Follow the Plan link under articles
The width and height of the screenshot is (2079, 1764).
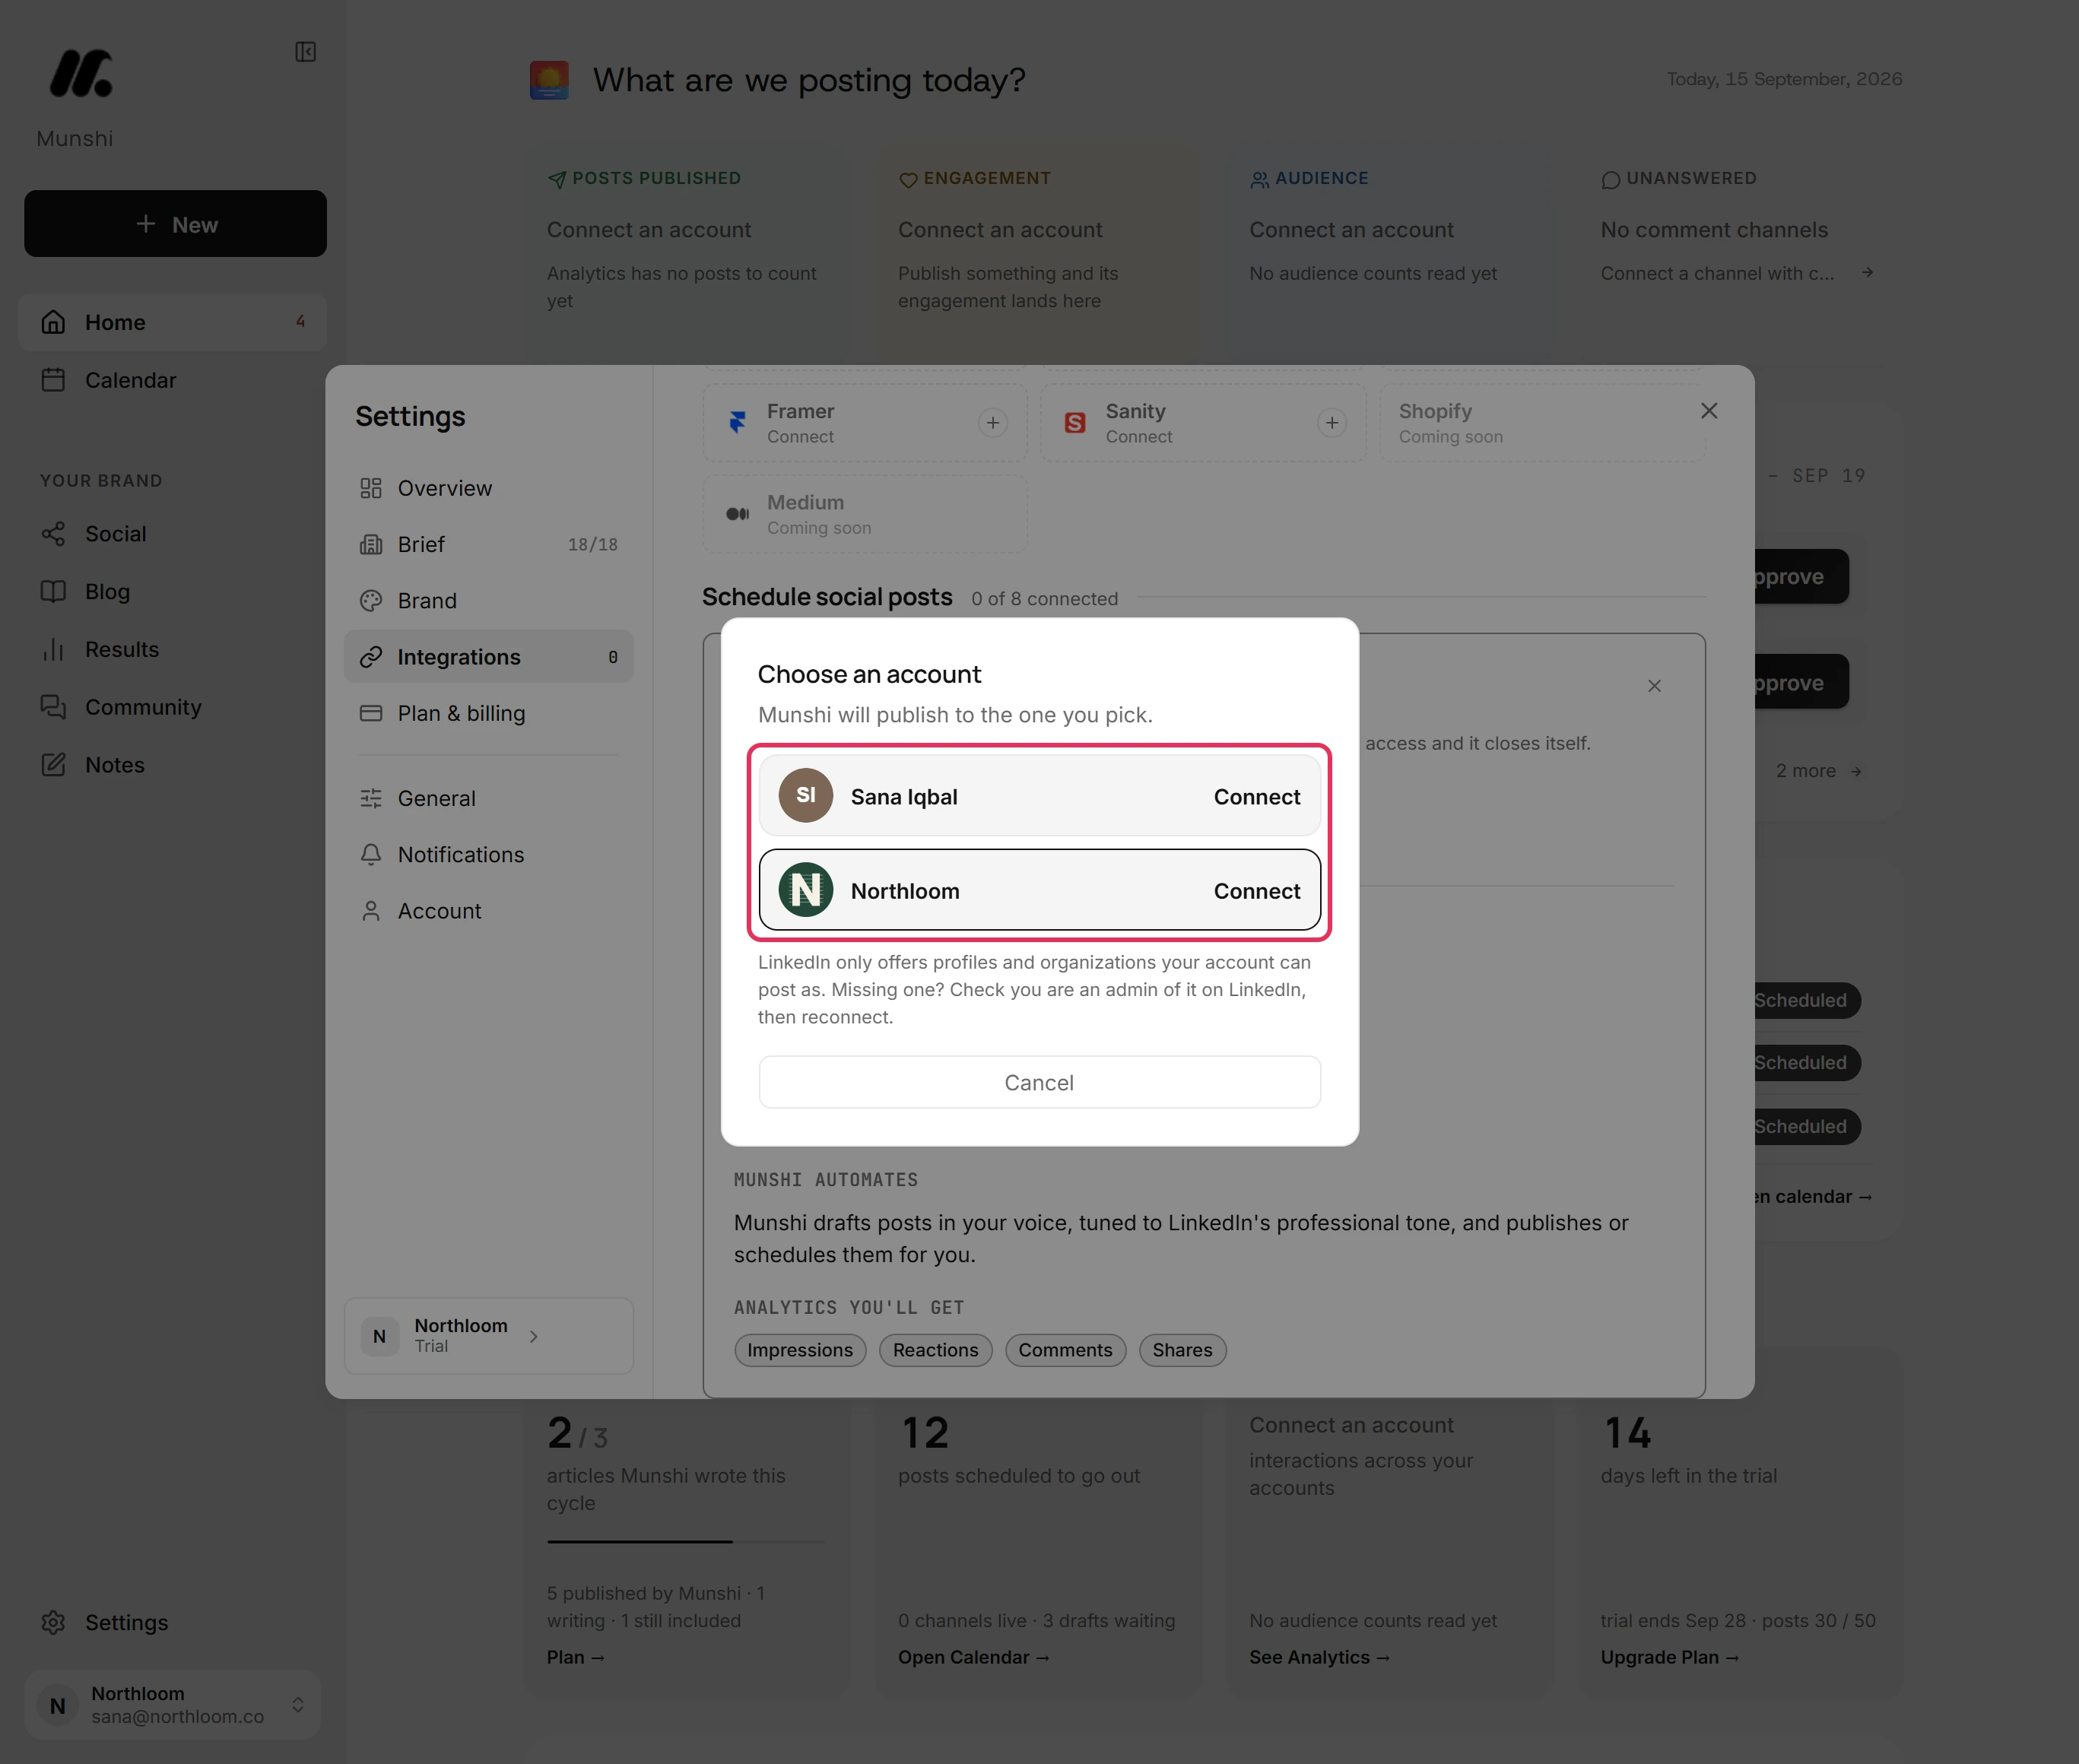(575, 1657)
